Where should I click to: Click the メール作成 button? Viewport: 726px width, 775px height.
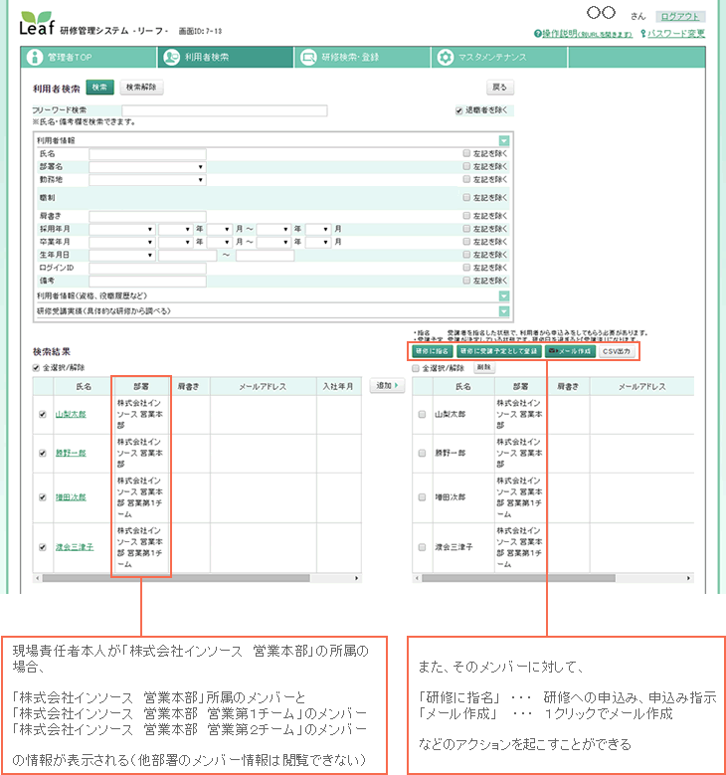coord(570,351)
